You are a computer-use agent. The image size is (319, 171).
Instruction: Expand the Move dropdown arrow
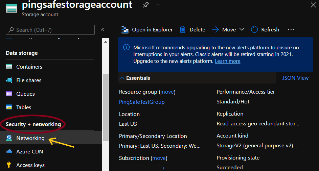click(242, 30)
